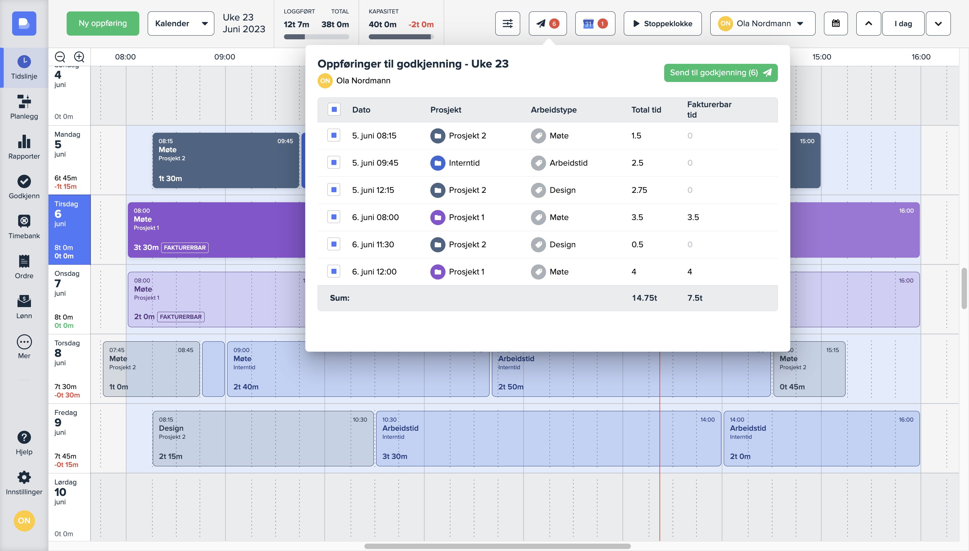
Task: Toggle checkbox for 6. juni 08:00 entry
Action: [334, 217]
